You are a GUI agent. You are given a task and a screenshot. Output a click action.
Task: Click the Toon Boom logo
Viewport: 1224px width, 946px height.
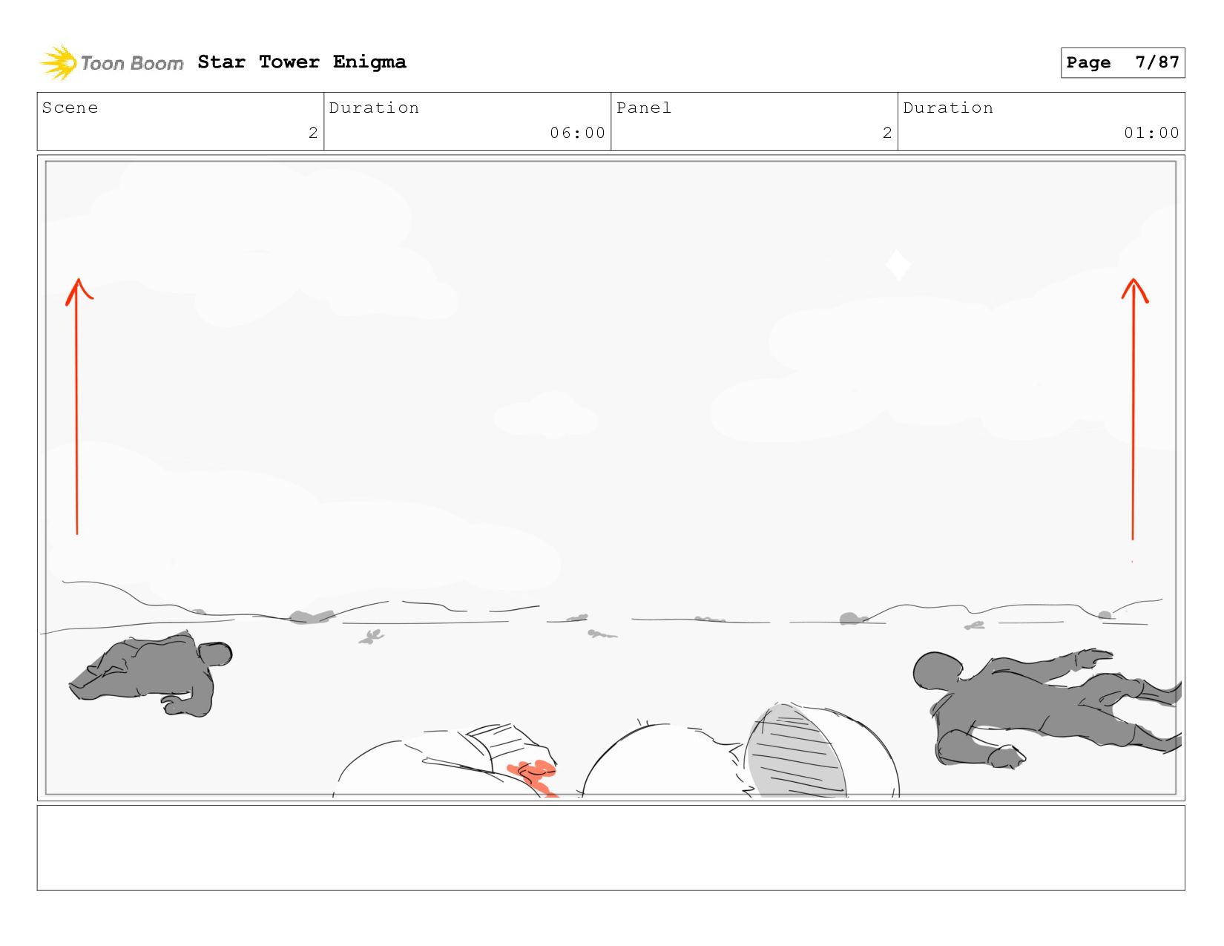coord(111,62)
